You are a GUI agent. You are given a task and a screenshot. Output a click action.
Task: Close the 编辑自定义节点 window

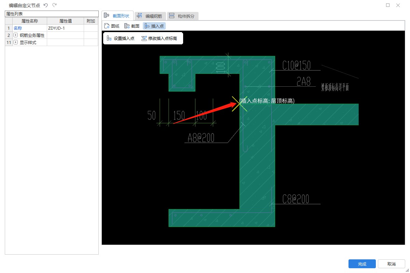click(398, 5)
